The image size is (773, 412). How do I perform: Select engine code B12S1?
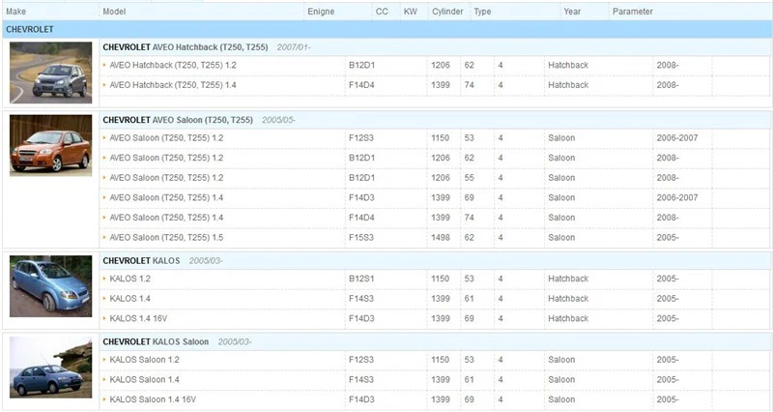361,279
